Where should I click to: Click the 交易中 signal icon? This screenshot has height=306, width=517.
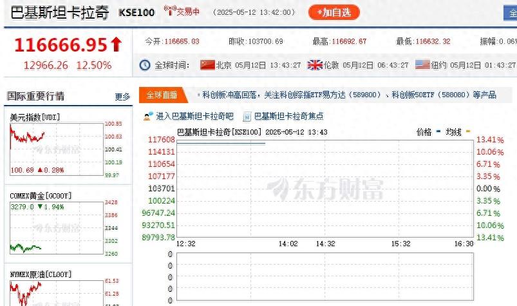coord(169,10)
